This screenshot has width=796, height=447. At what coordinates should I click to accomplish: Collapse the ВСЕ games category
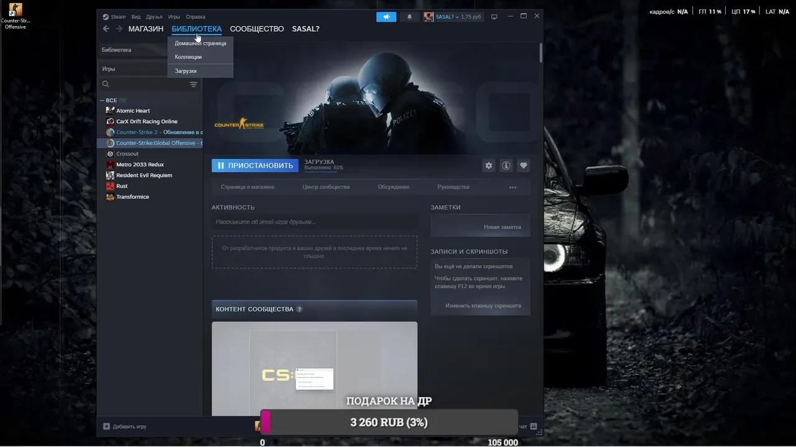coord(102,100)
